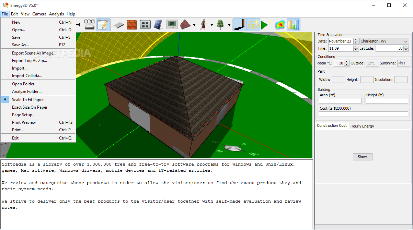Choose Import Collada... menu entry
The height and width of the screenshot is (230, 413).
pos(38,76)
